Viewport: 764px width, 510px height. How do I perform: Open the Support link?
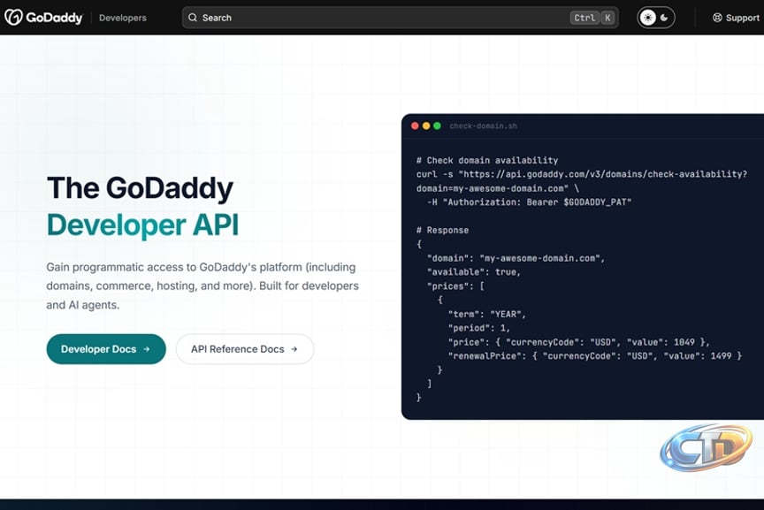click(x=737, y=18)
